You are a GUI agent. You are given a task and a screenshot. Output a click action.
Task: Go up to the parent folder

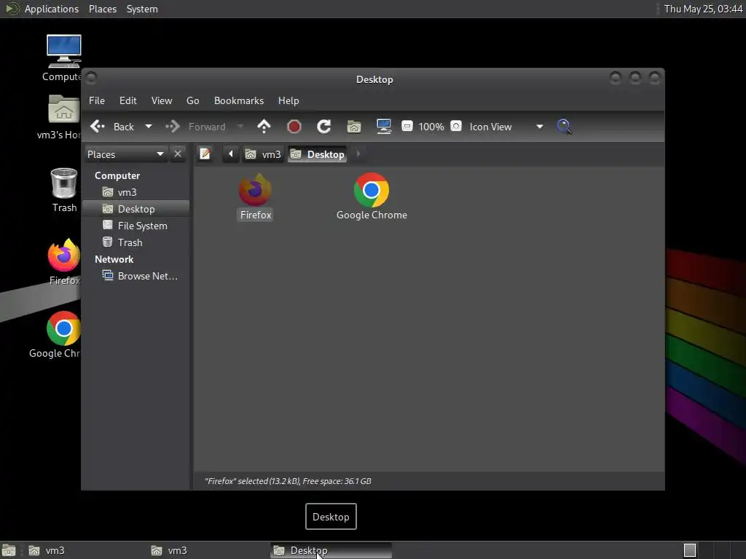pos(264,127)
